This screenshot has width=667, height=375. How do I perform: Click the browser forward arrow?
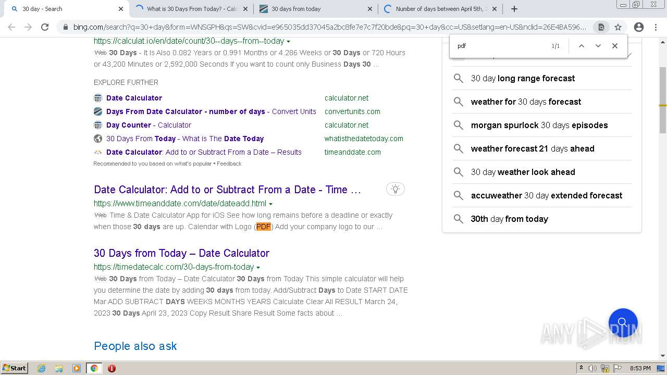[28, 27]
